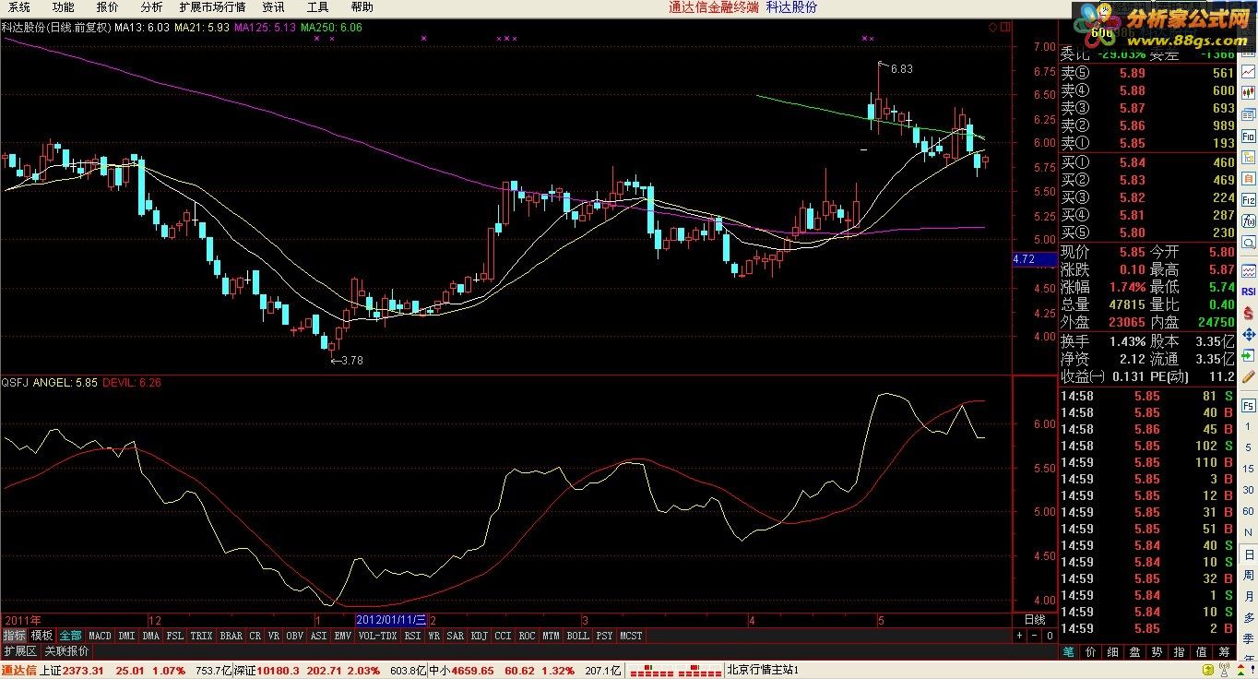Image resolution: width=1258 pixels, height=679 pixels.
Task: Switch to 1-minute period
Action: point(1248,427)
